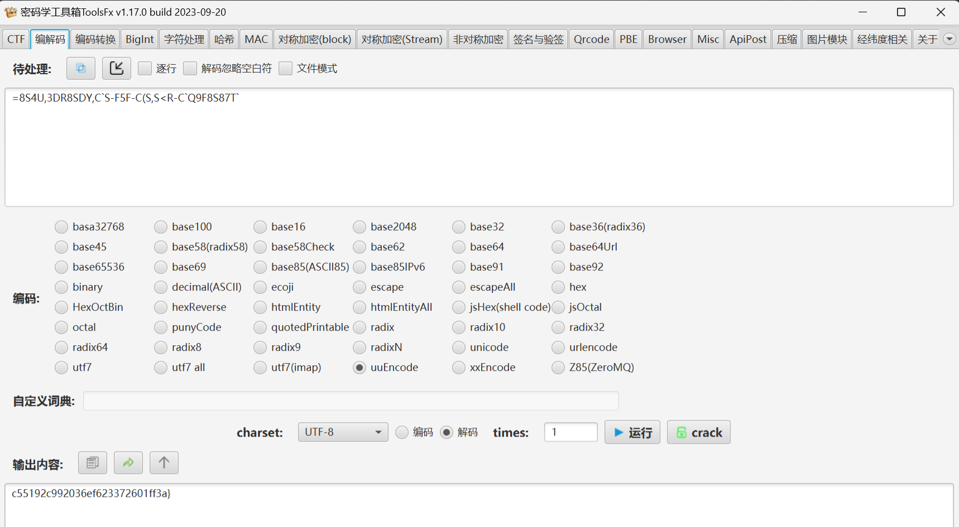Open the charset UTF-8 dropdown

click(343, 432)
